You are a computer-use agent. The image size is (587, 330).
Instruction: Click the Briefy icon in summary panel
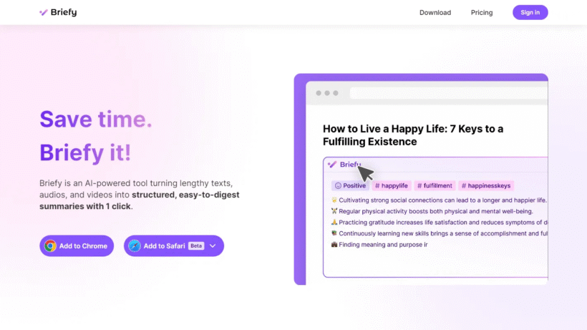tap(331, 164)
